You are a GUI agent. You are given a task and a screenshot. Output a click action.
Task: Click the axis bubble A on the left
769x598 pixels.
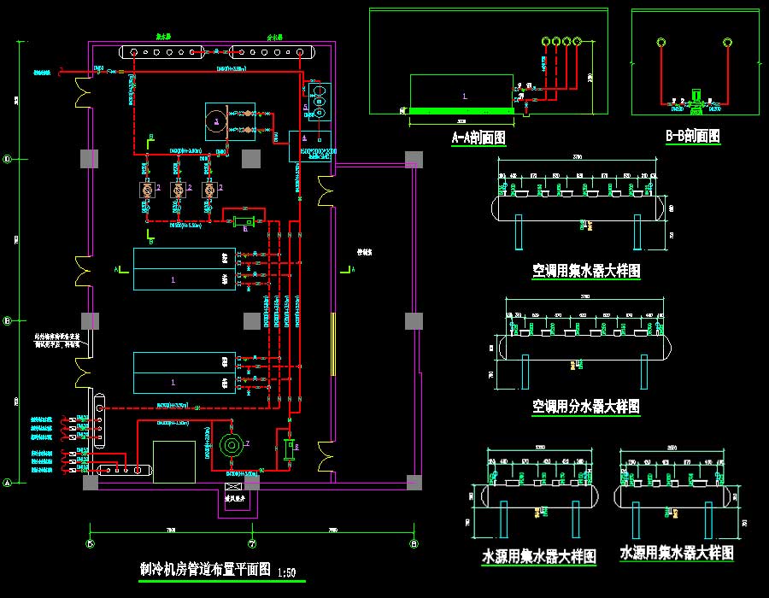click(x=8, y=483)
